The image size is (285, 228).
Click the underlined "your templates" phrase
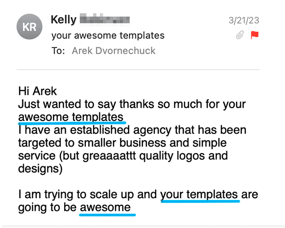point(199,195)
